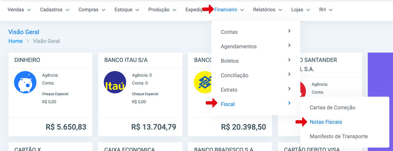Screen dimensions: 393x151
Task: Expand the Boletos submenu arrow
Action: (289, 60)
